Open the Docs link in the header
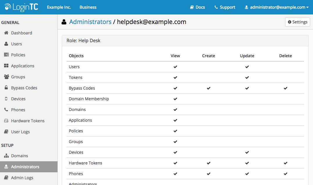The image size is (313, 185). point(197,7)
